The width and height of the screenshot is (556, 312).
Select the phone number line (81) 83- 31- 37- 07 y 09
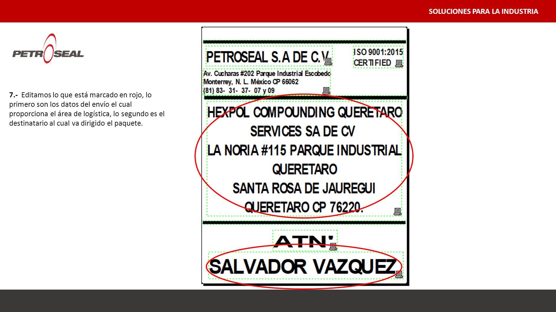(x=239, y=91)
